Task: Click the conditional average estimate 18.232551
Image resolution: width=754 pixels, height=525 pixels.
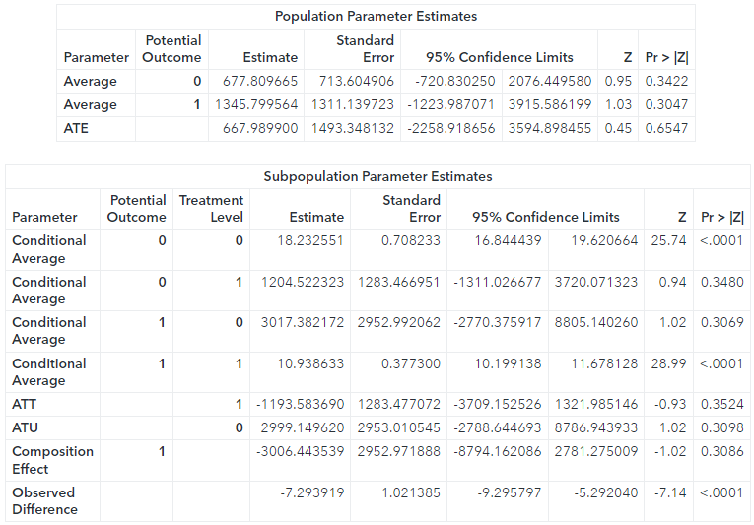Action: point(311,240)
